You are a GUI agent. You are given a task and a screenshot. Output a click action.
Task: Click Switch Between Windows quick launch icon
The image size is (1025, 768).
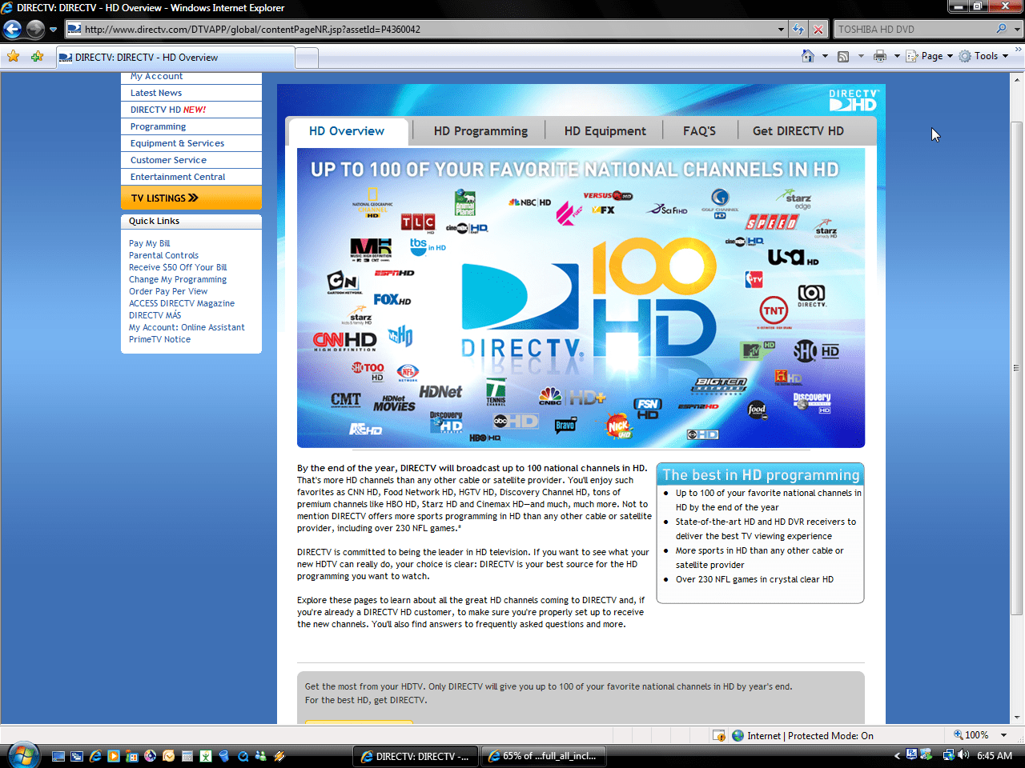click(77, 756)
